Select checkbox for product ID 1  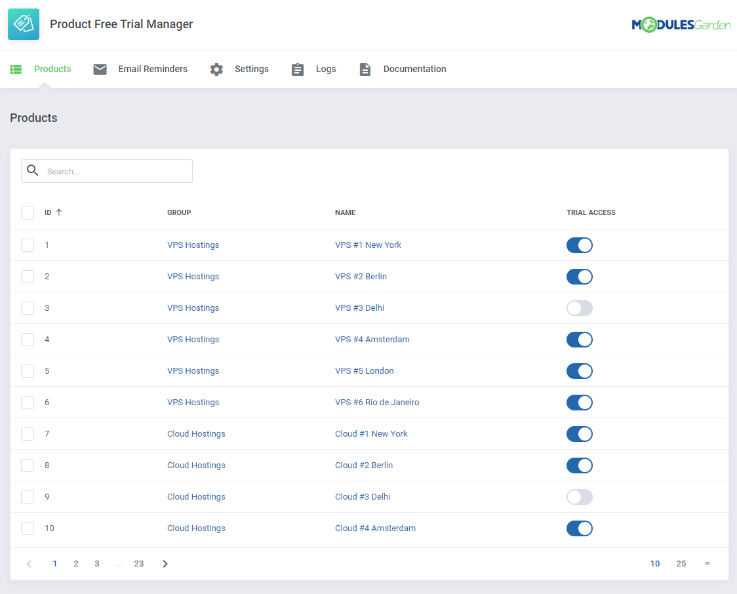28,245
